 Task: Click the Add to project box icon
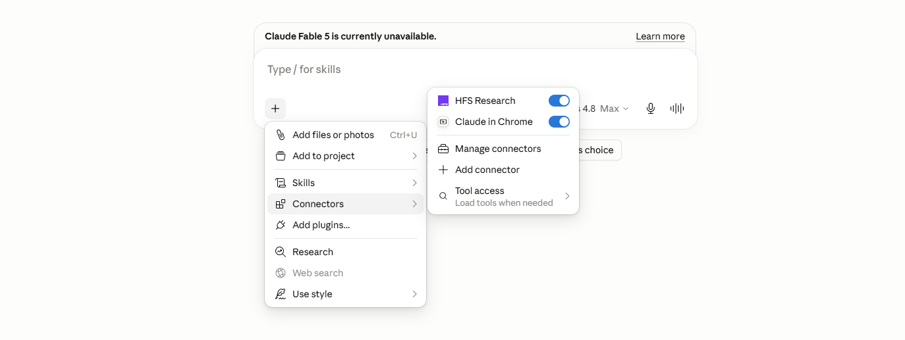tap(281, 156)
